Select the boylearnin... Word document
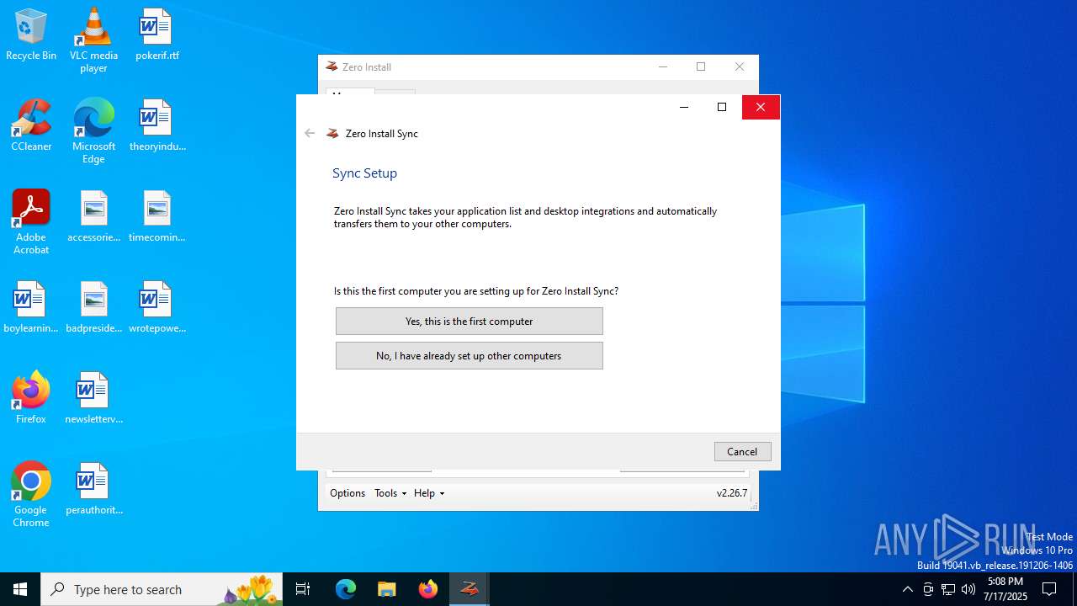This screenshot has width=1077, height=606. [x=31, y=307]
